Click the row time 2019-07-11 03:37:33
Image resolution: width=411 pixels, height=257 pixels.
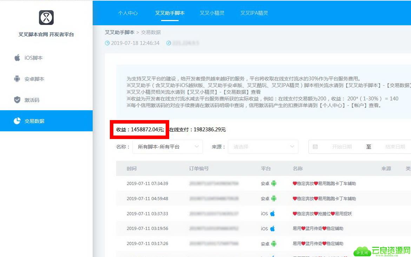(x=147, y=213)
